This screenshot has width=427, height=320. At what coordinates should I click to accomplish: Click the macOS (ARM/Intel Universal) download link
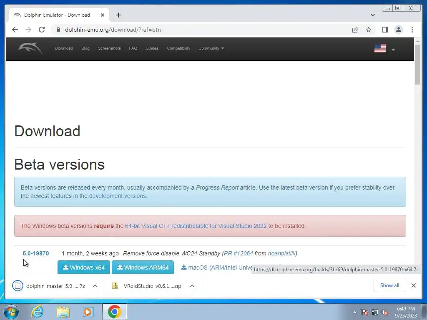tap(216, 267)
